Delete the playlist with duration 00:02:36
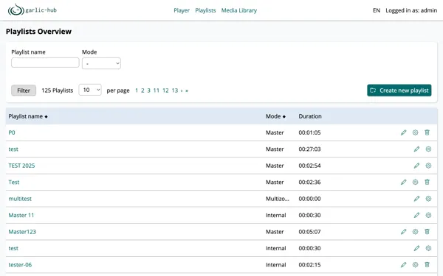Viewport: 443px width, 276px height. pyautogui.click(x=427, y=182)
